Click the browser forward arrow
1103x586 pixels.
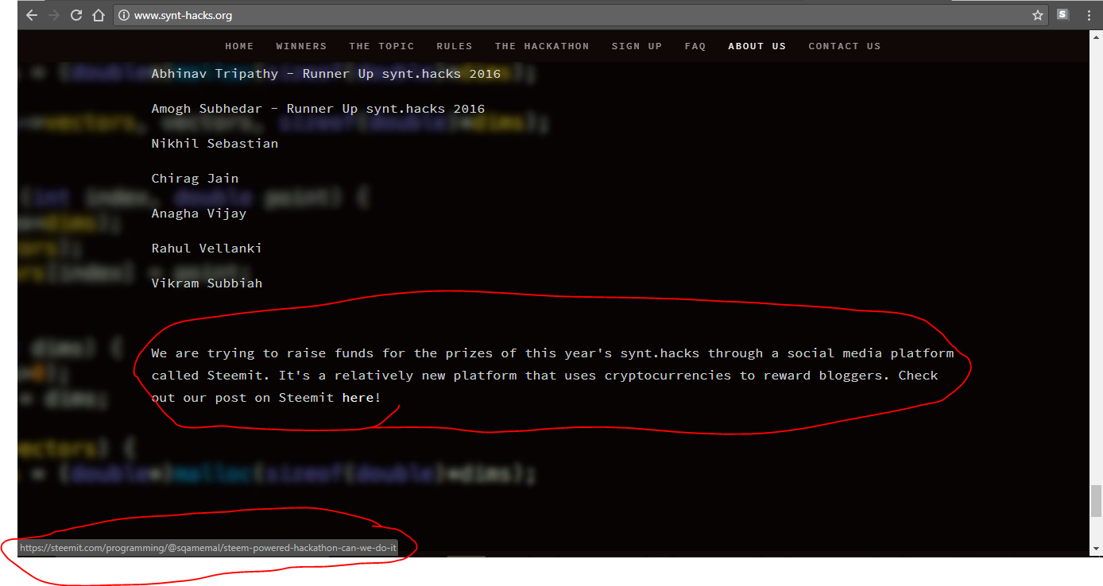(54, 15)
